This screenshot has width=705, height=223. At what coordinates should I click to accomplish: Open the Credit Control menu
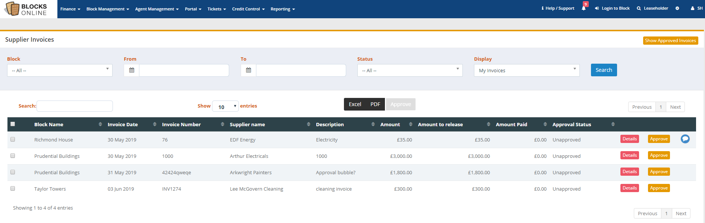point(248,9)
